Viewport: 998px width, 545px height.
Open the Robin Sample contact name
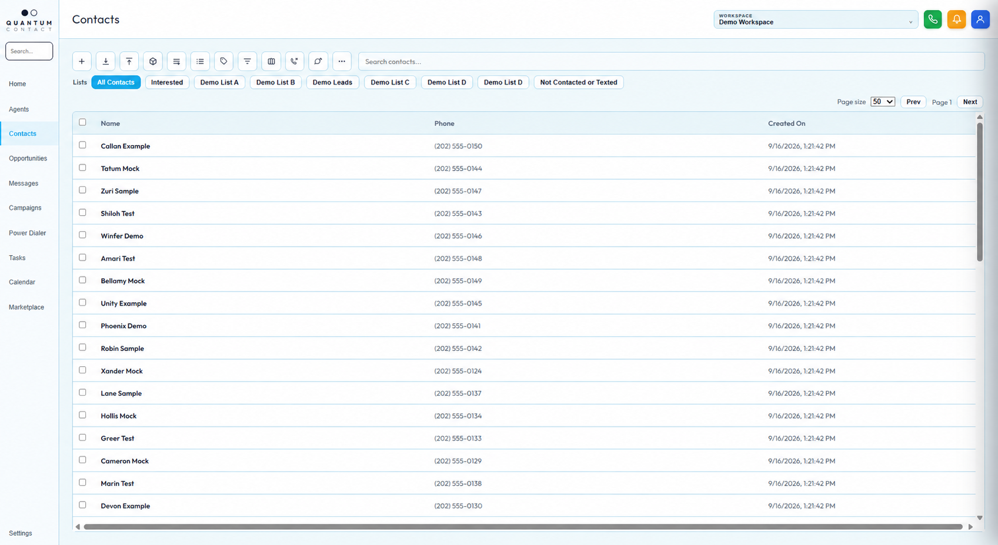point(122,349)
